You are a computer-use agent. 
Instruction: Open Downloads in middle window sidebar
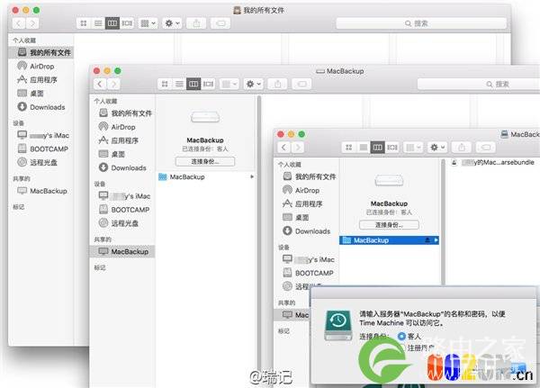[x=122, y=167]
